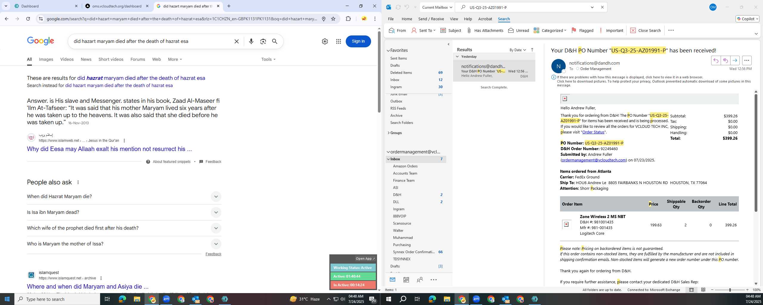The width and height of the screenshot is (763, 305).
Task: Open Zoom from left Windows taskbar
Action: (x=166, y=299)
